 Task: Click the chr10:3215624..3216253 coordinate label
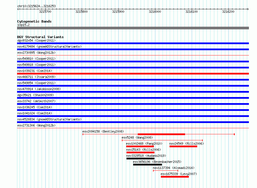[36, 6]
